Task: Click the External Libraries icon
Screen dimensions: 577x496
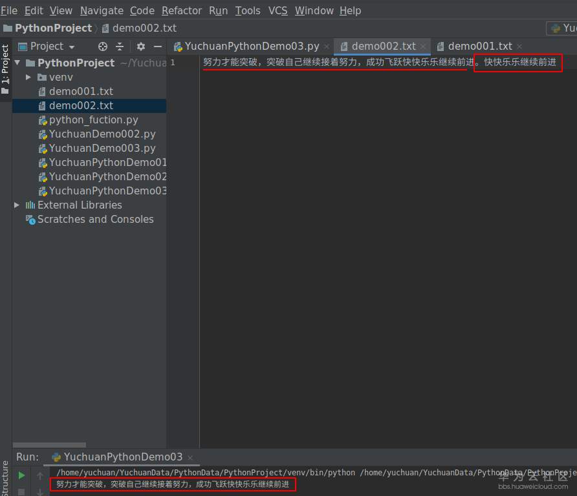Action: (x=30, y=205)
